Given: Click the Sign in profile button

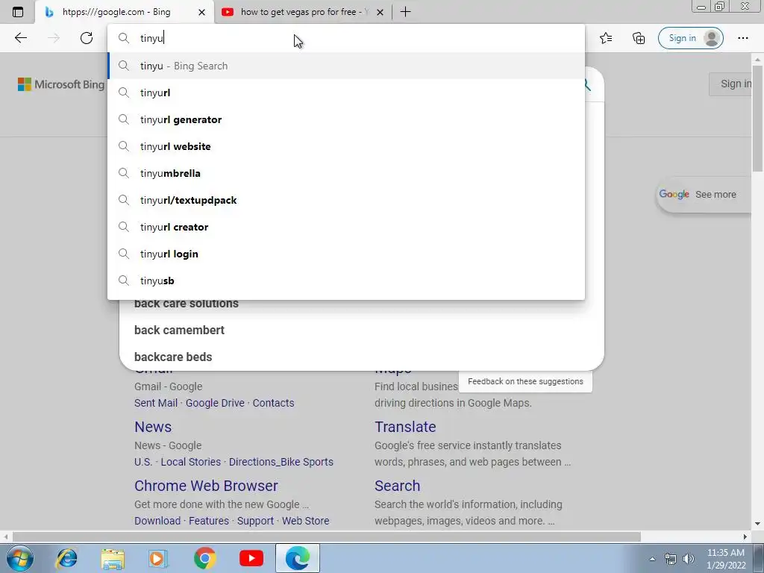Looking at the screenshot, I should pos(690,38).
